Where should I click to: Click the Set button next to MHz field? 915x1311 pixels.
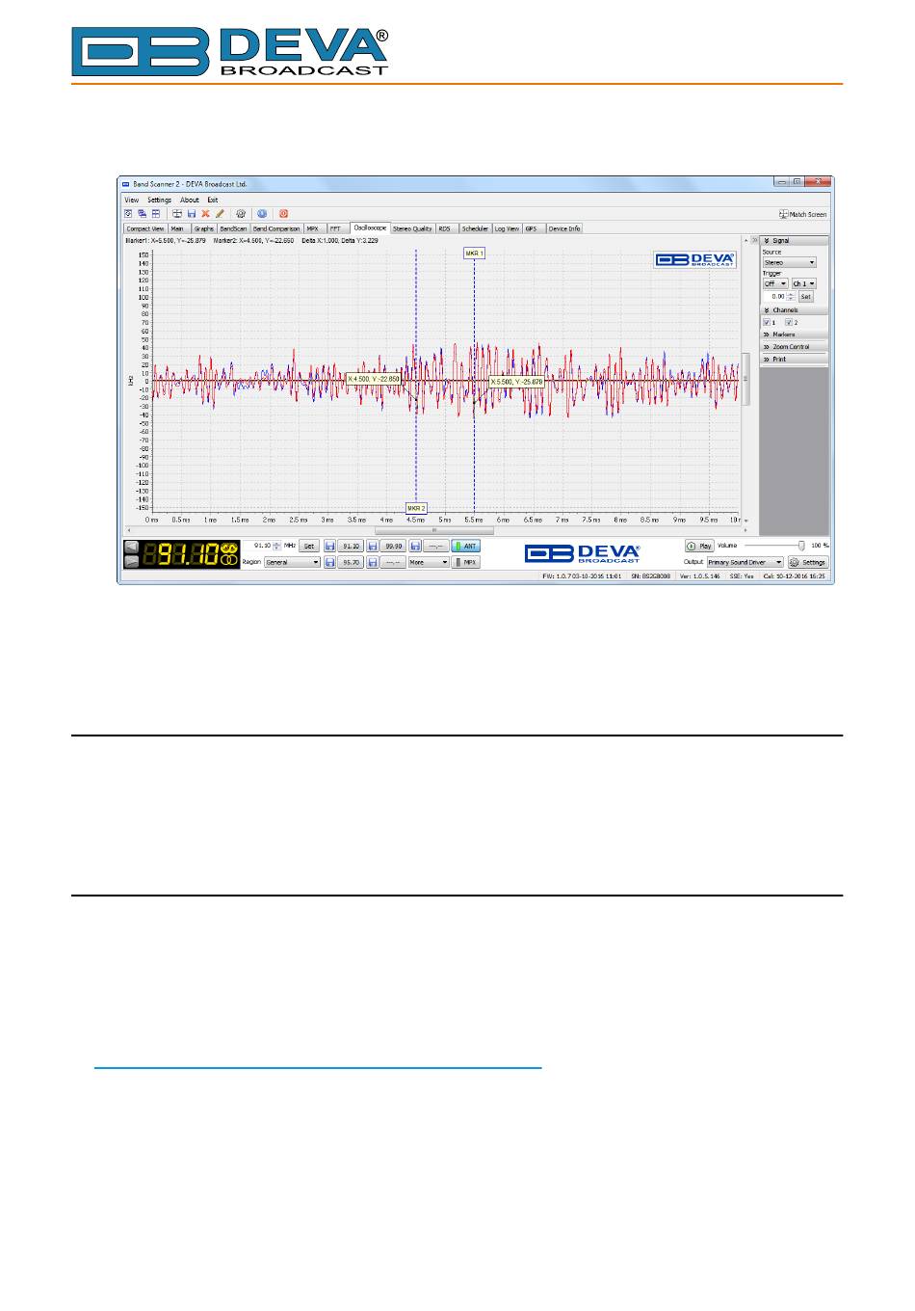pyautogui.click(x=308, y=546)
